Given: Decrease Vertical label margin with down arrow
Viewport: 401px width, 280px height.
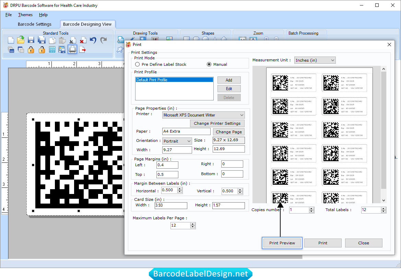Looking at the screenshot, I should 240,193.
